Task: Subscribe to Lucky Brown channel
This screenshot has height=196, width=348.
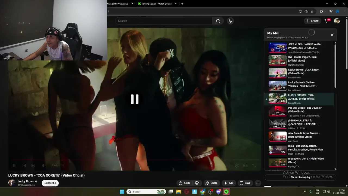Action: click(x=50, y=183)
